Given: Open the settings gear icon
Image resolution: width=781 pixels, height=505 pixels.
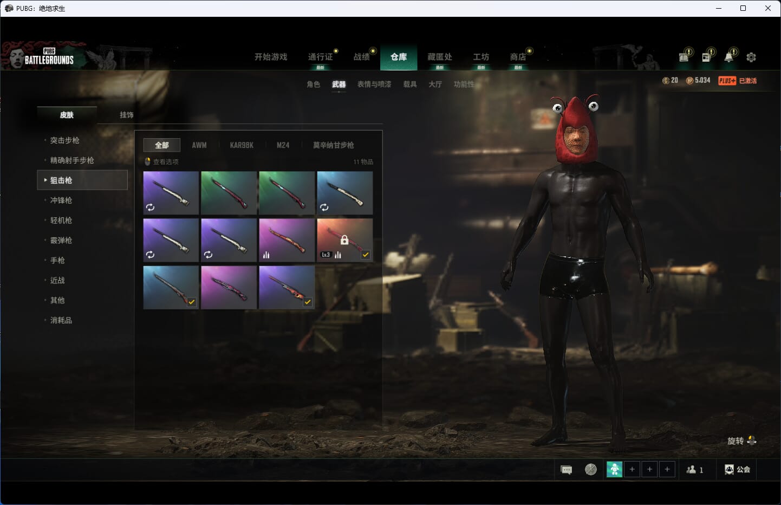Looking at the screenshot, I should pyautogui.click(x=751, y=57).
